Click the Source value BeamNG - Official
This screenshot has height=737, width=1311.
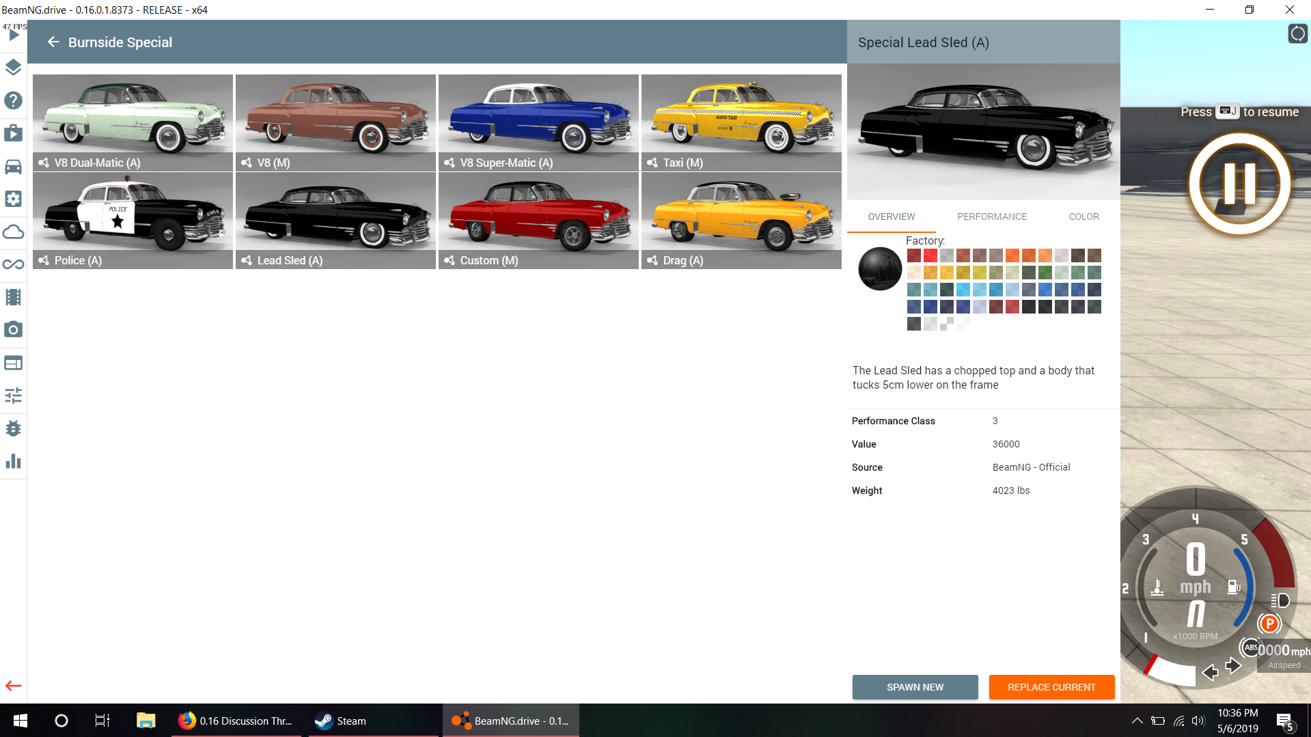1031,467
